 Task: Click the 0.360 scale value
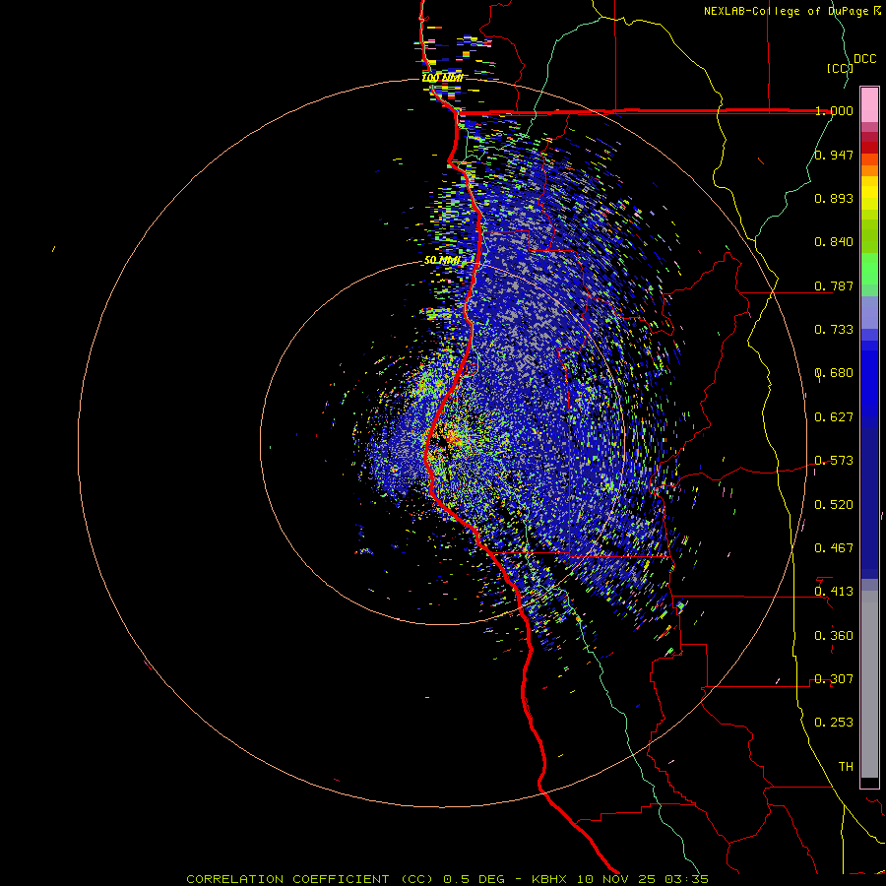pos(834,636)
